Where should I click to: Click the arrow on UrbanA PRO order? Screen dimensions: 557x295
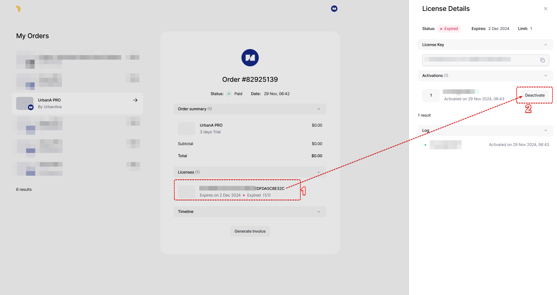coord(135,100)
